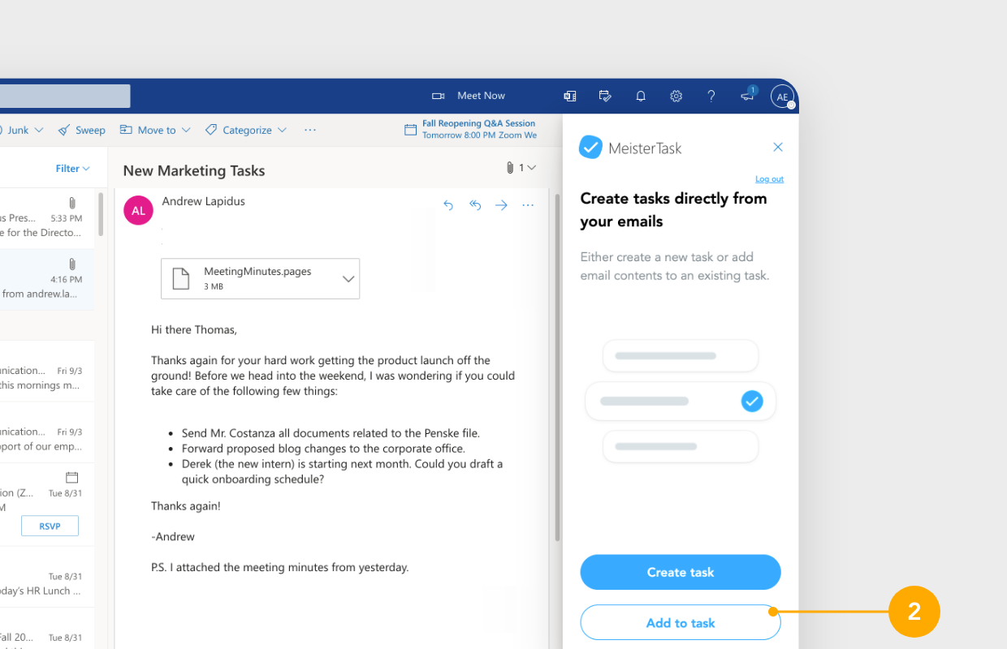Click the Categorize tag icon

[211, 130]
